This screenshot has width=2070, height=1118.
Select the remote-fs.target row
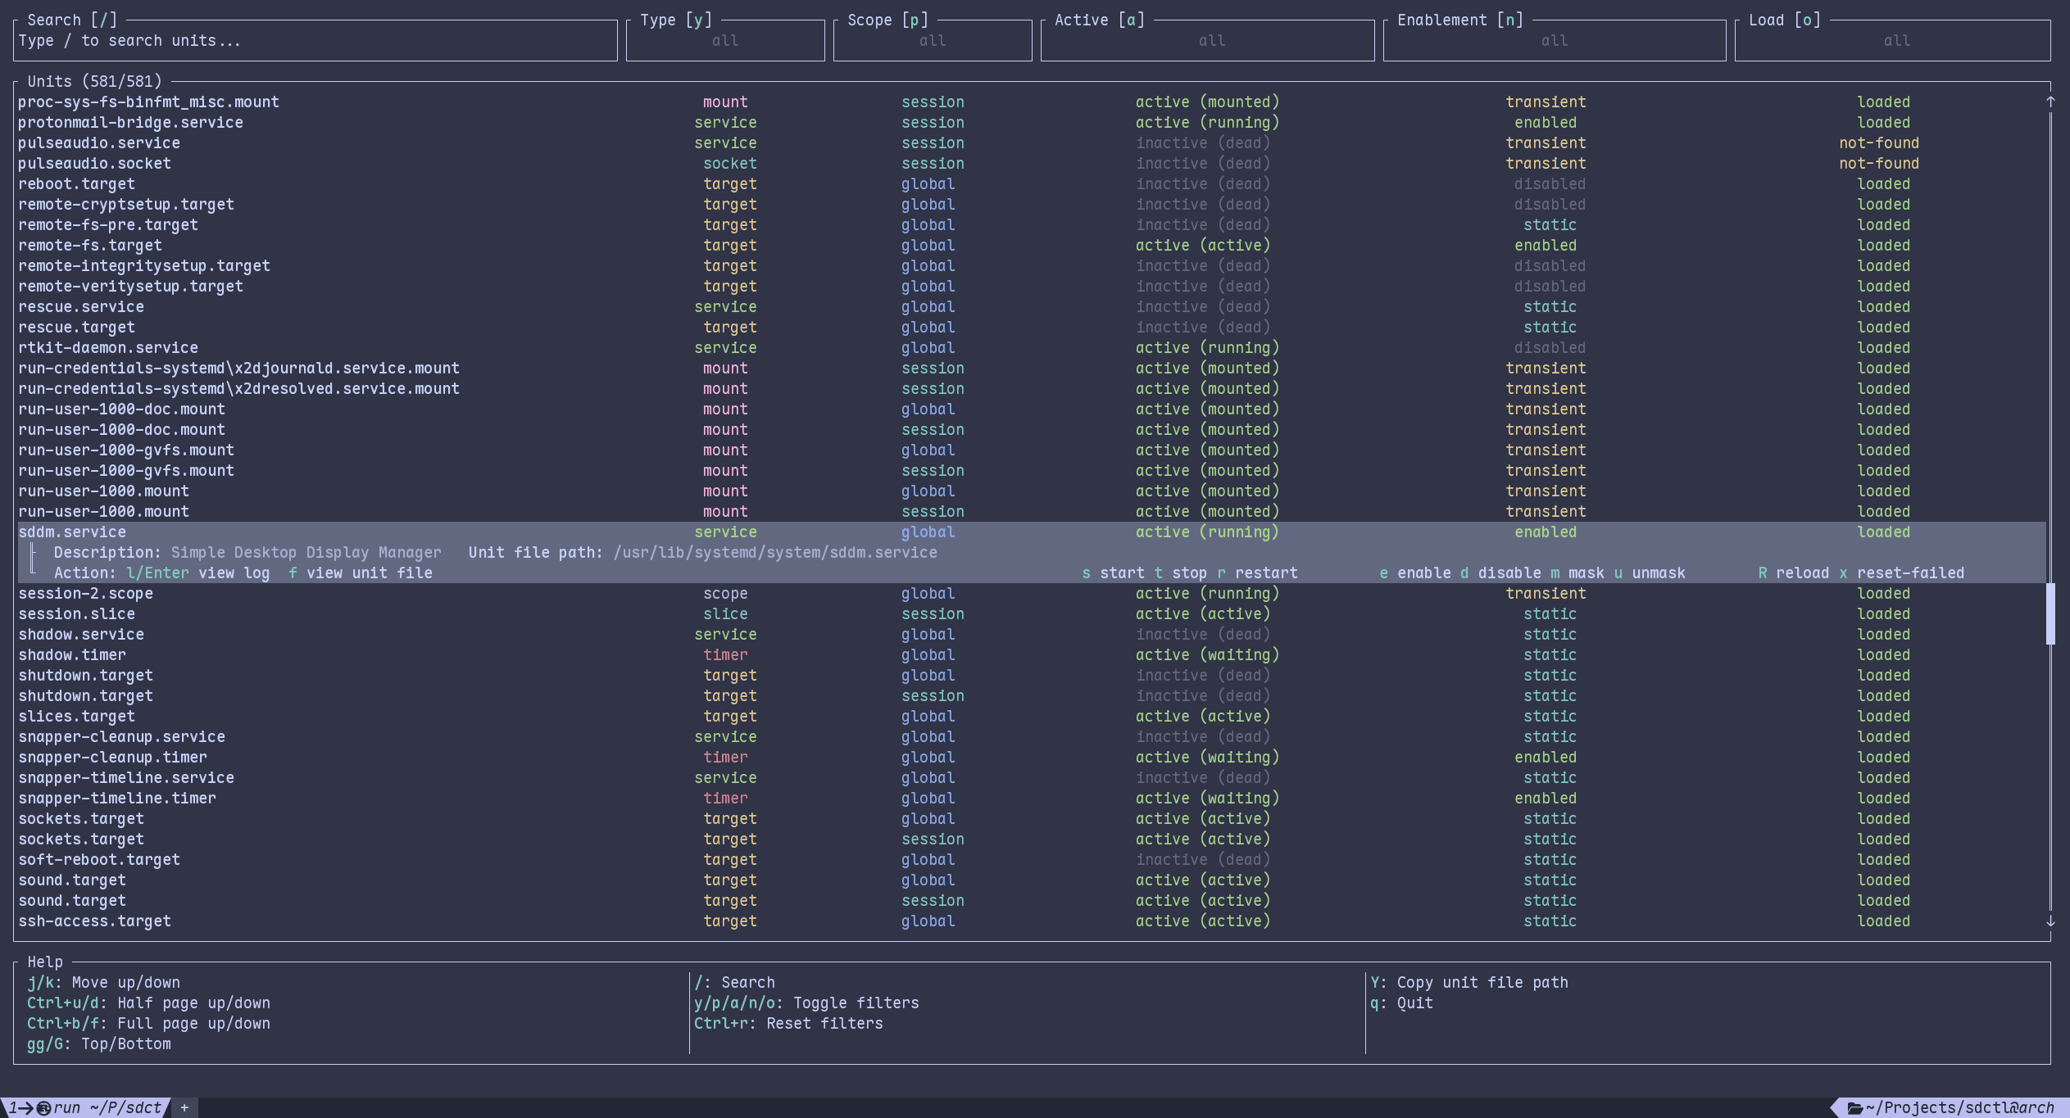[1032, 245]
